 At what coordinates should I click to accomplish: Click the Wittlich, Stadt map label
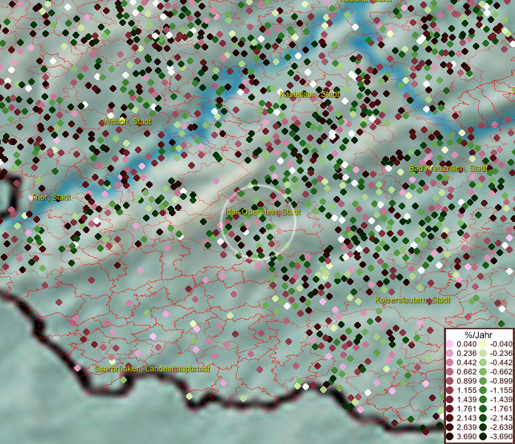click(x=127, y=121)
